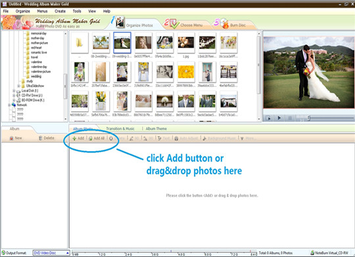Screen dimensions: 355x257
Task: Click the thumbnail panel scroll down arrow
Action: click(259, 119)
